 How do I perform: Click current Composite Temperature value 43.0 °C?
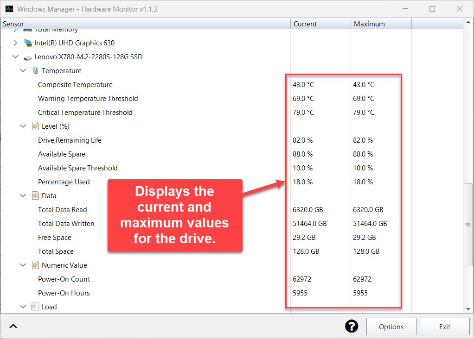pos(303,85)
